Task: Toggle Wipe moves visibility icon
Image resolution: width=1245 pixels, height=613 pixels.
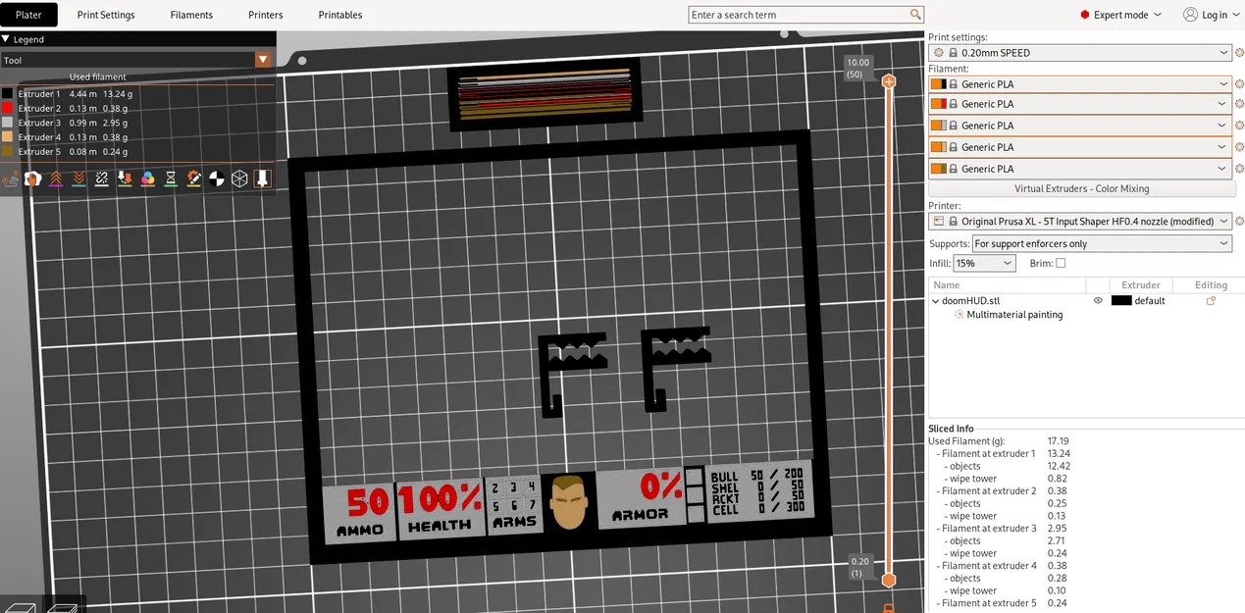Action: [x=33, y=179]
